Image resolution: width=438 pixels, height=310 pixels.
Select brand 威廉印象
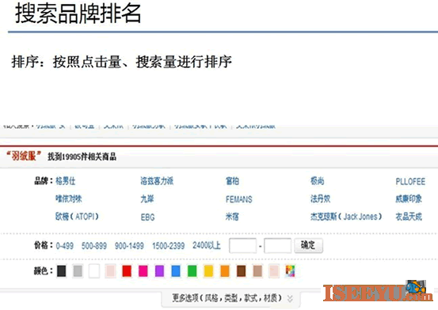pyautogui.click(x=409, y=199)
